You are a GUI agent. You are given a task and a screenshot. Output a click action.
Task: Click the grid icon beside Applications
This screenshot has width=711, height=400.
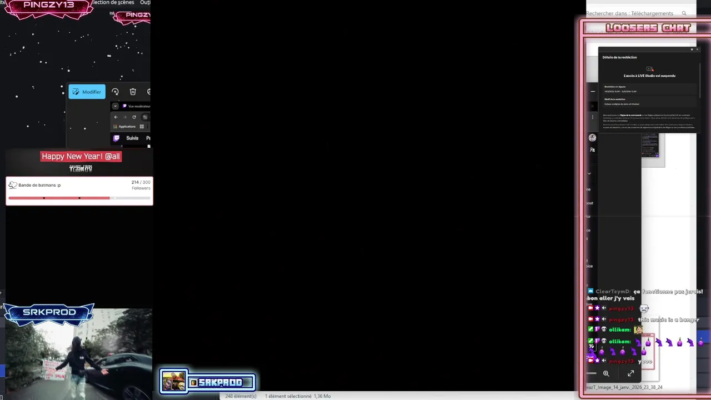click(142, 127)
